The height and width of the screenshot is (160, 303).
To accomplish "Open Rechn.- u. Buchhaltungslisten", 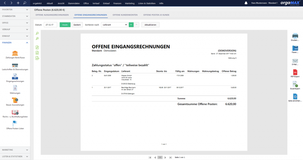I will (15, 114).
